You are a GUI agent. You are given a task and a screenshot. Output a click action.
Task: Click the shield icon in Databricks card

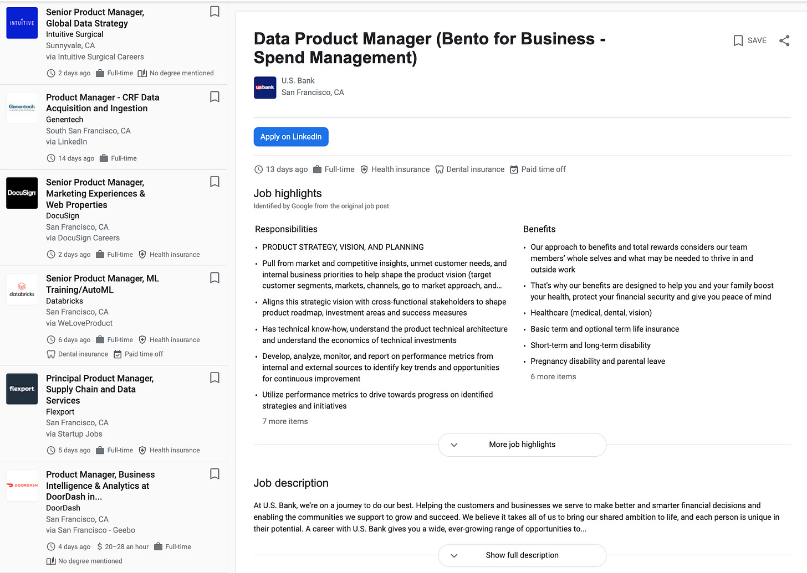tap(142, 340)
